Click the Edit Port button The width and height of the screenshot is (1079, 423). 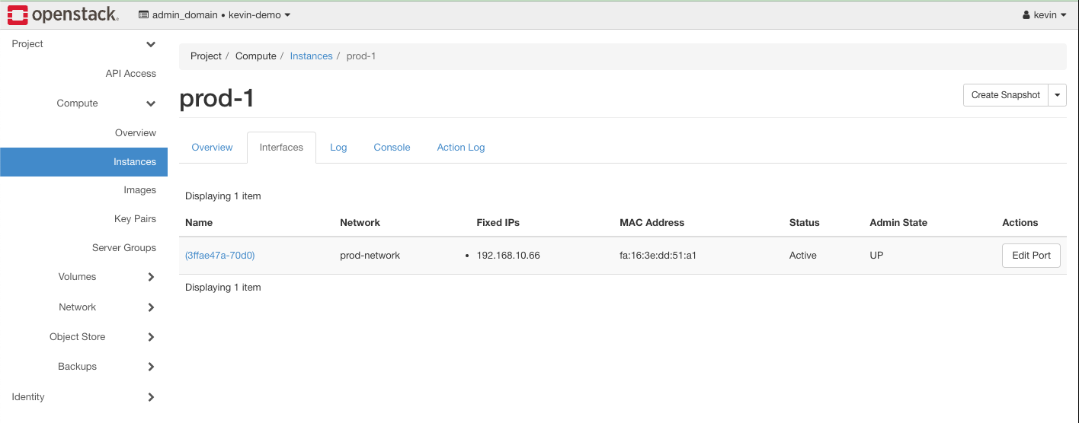click(x=1030, y=256)
